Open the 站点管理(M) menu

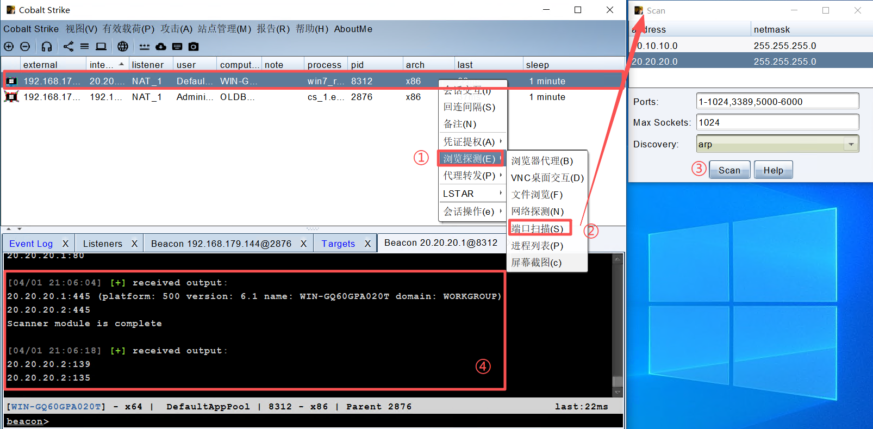tap(225, 29)
